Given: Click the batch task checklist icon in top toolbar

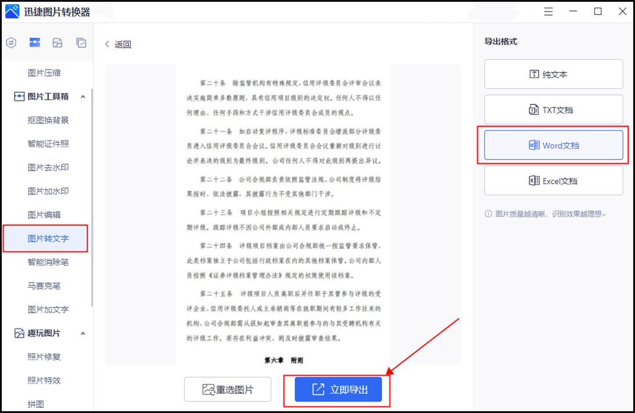Looking at the screenshot, I should click(x=81, y=42).
